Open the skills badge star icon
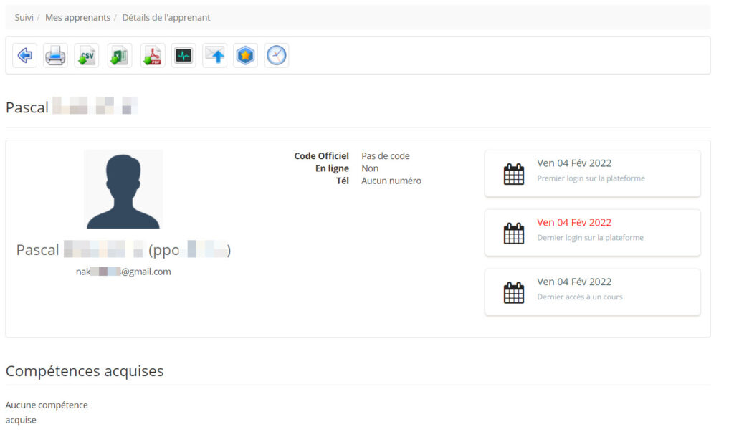 coord(245,56)
